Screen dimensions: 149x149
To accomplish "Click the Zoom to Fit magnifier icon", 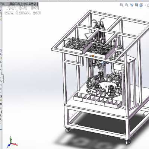I will 121,5.
